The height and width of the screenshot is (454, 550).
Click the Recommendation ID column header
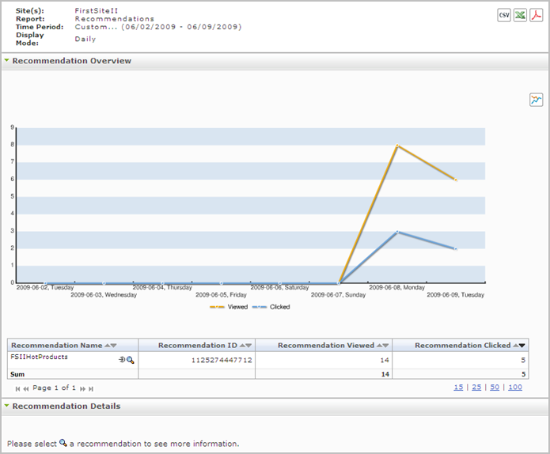[198, 346]
